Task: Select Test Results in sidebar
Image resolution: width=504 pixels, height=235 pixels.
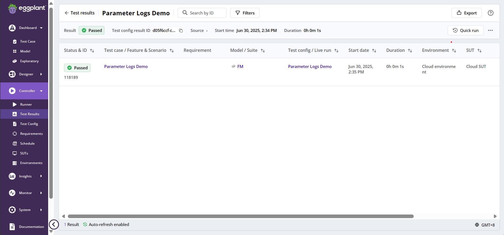Action: 24,114
